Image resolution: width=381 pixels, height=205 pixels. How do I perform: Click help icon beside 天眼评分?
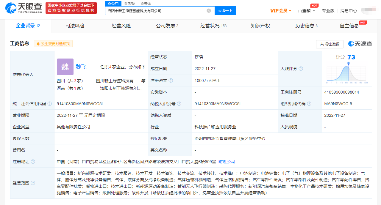point(301,69)
